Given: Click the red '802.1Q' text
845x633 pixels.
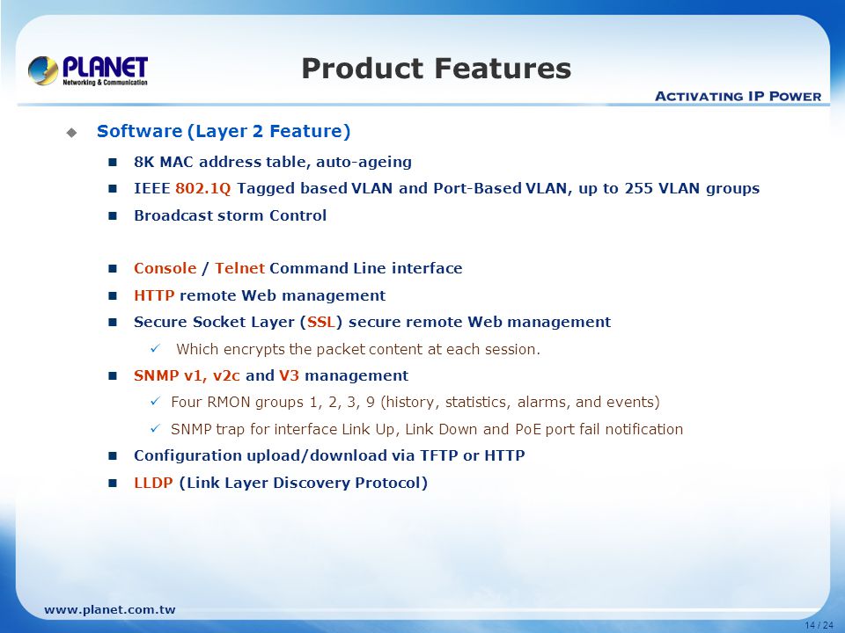Looking at the screenshot, I should coord(202,188).
